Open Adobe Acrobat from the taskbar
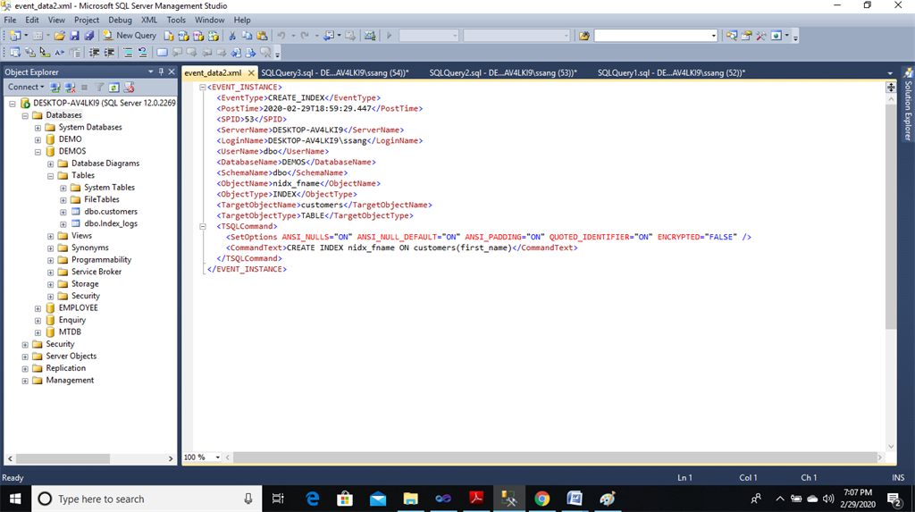Viewport: 915px width, 512px height. [476, 499]
